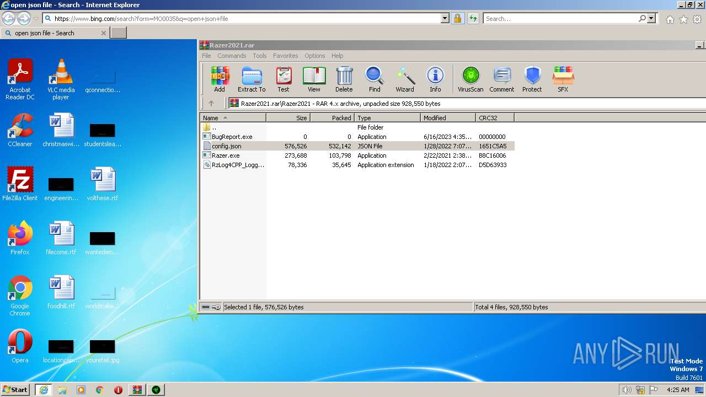
Task: Open WinRAR Commands menu
Action: [232, 56]
